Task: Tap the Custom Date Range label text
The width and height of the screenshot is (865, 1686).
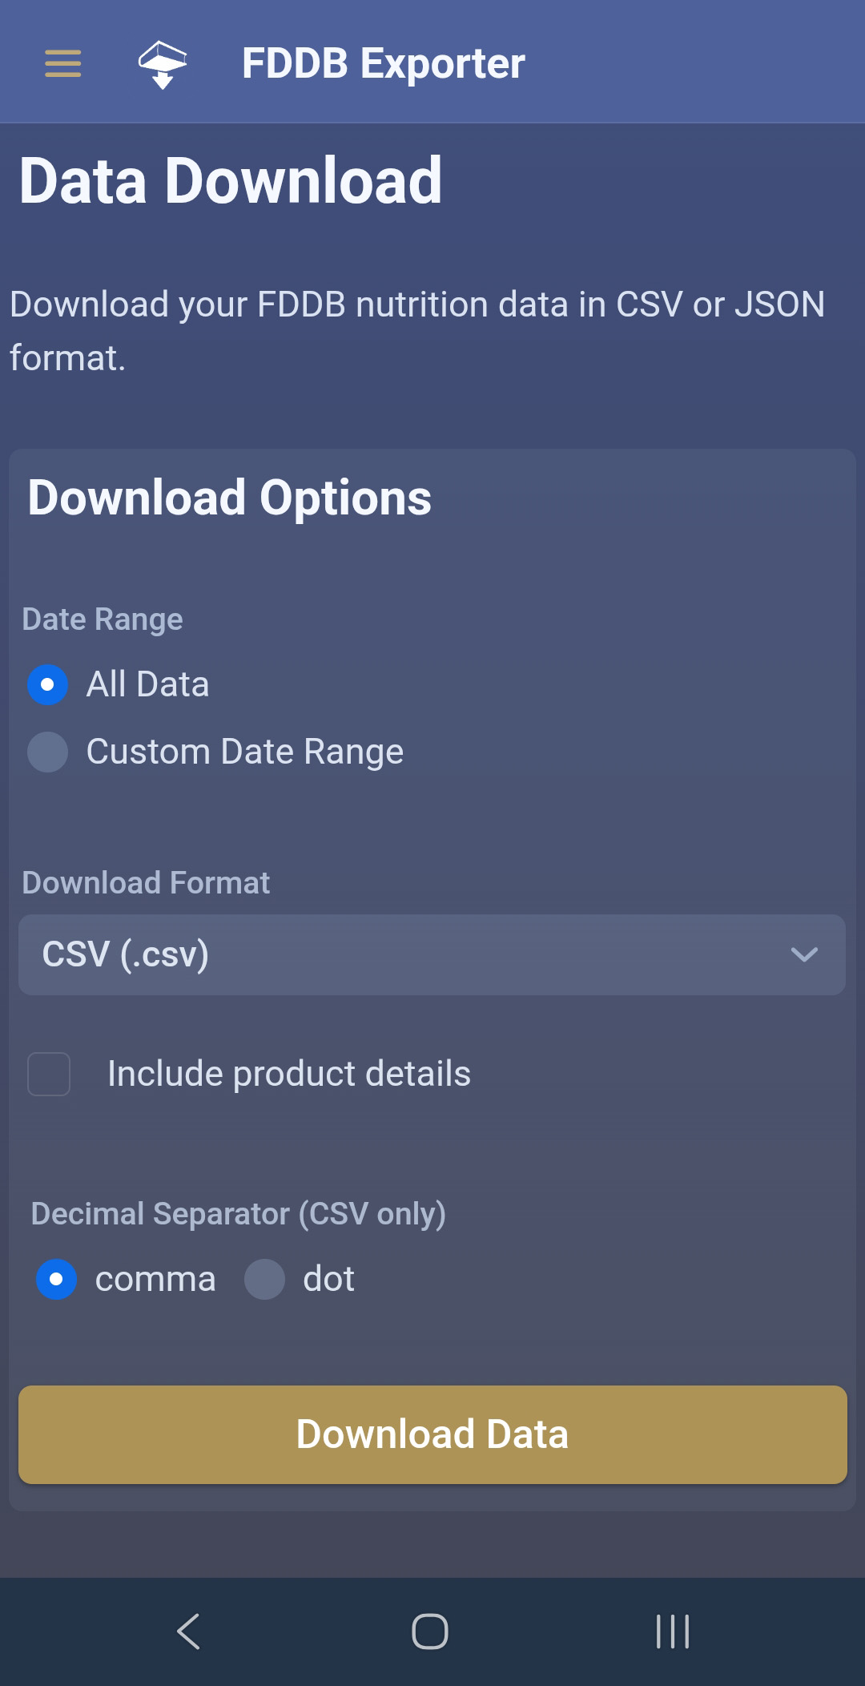Action: point(244,752)
